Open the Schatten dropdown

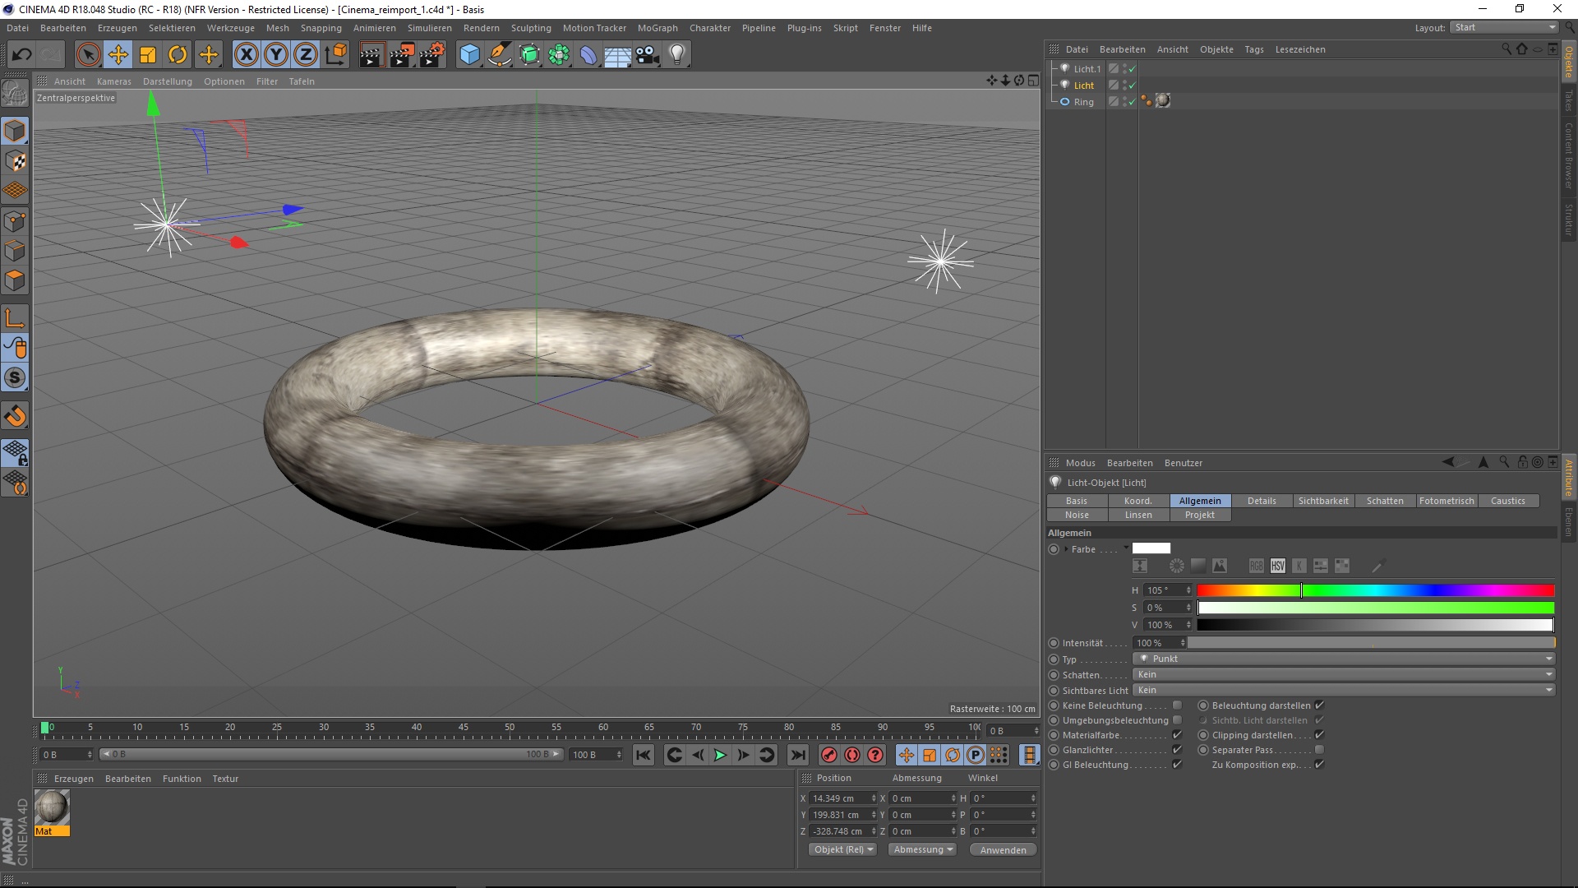pos(1344,674)
